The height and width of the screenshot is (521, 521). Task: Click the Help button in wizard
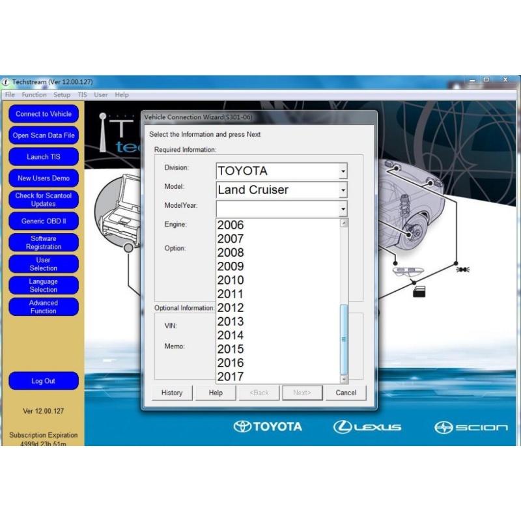[216, 393]
